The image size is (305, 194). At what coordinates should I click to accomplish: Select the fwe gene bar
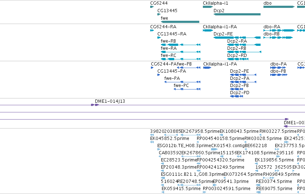(x=180, y=22)
